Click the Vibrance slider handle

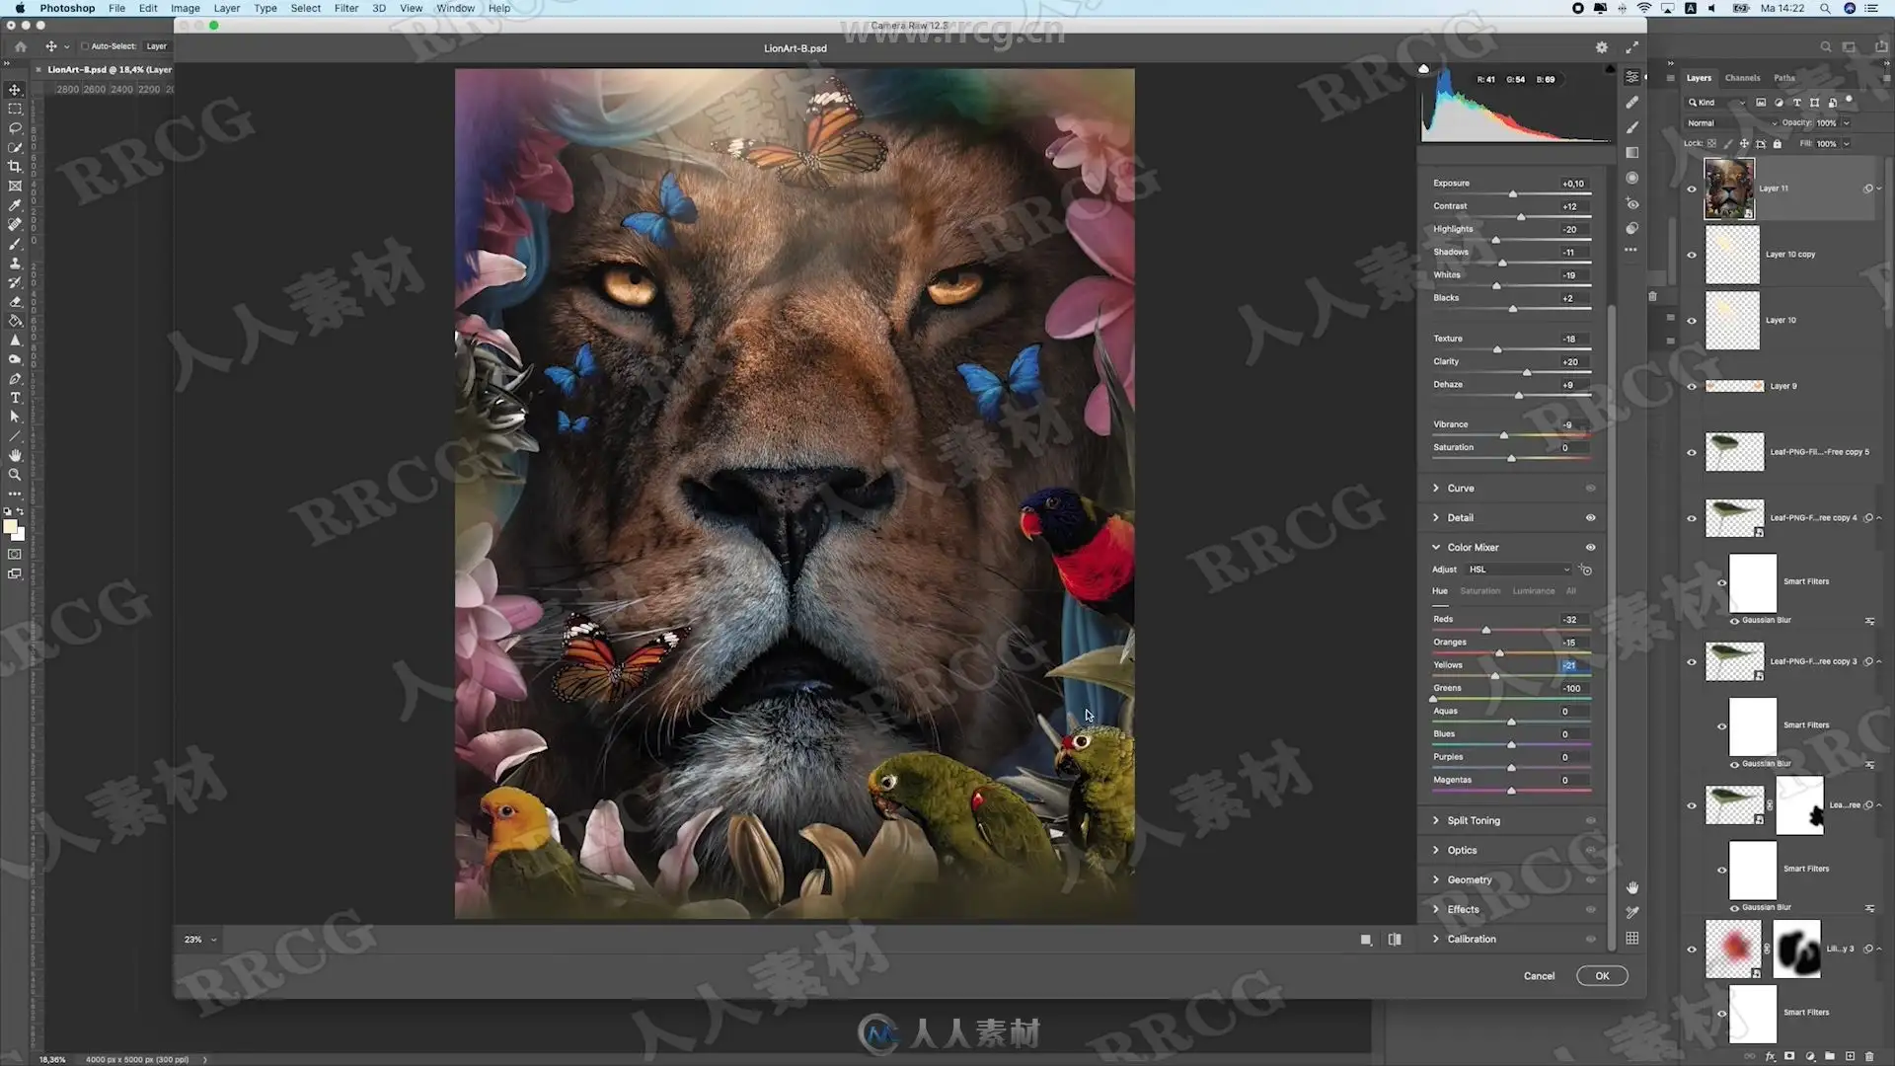pos(1504,435)
